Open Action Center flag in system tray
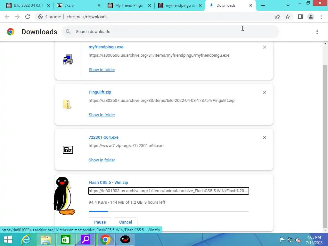 (x=282, y=240)
